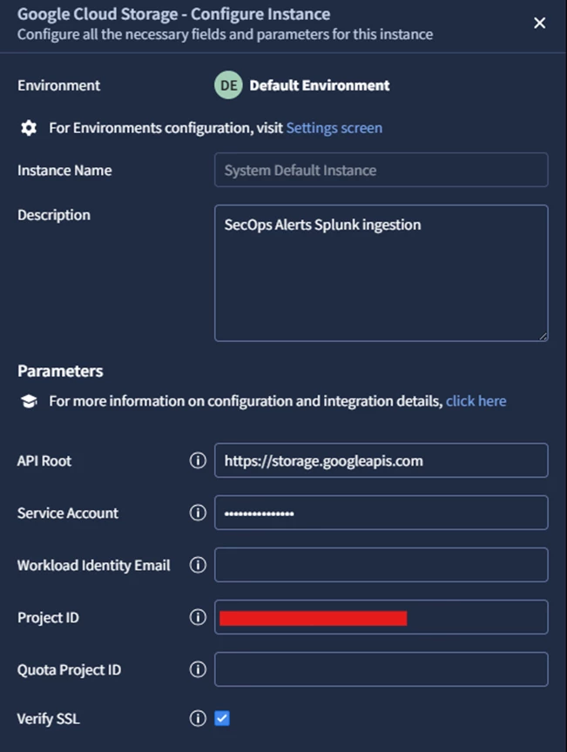Show info tooltip for API Root

(x=198, y=460)
